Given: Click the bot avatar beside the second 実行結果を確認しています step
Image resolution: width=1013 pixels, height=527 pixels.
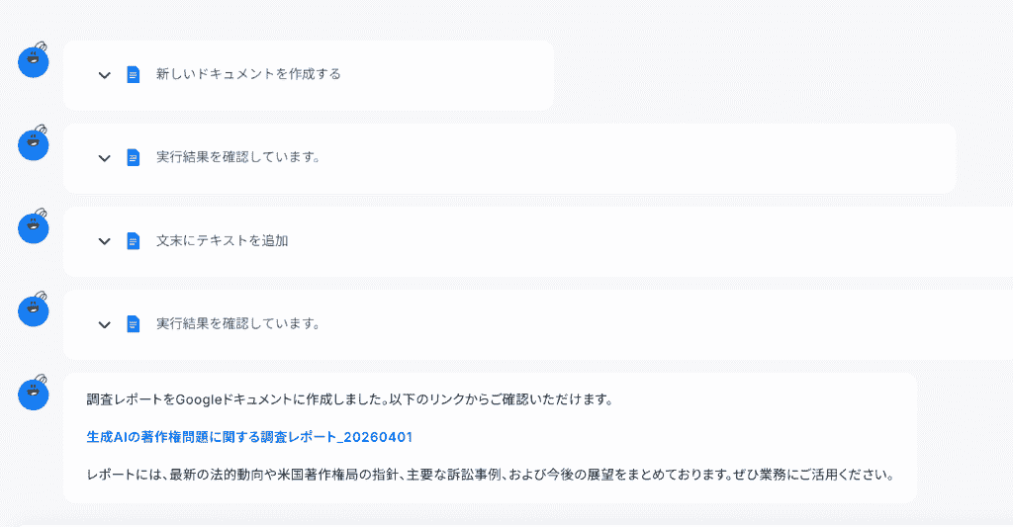Looking at the screenshot, I should click(x=34, y=310).
